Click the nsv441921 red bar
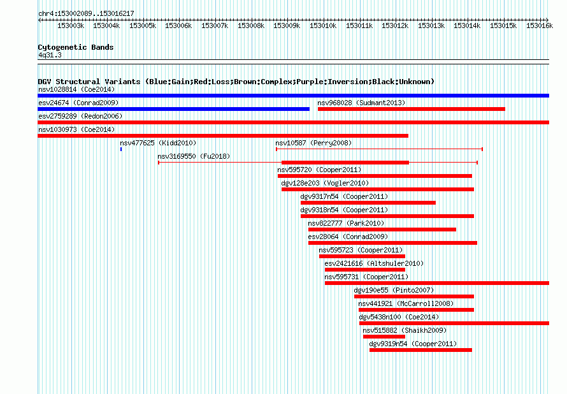This screenshot has height=394, width=567. point(416,310)
